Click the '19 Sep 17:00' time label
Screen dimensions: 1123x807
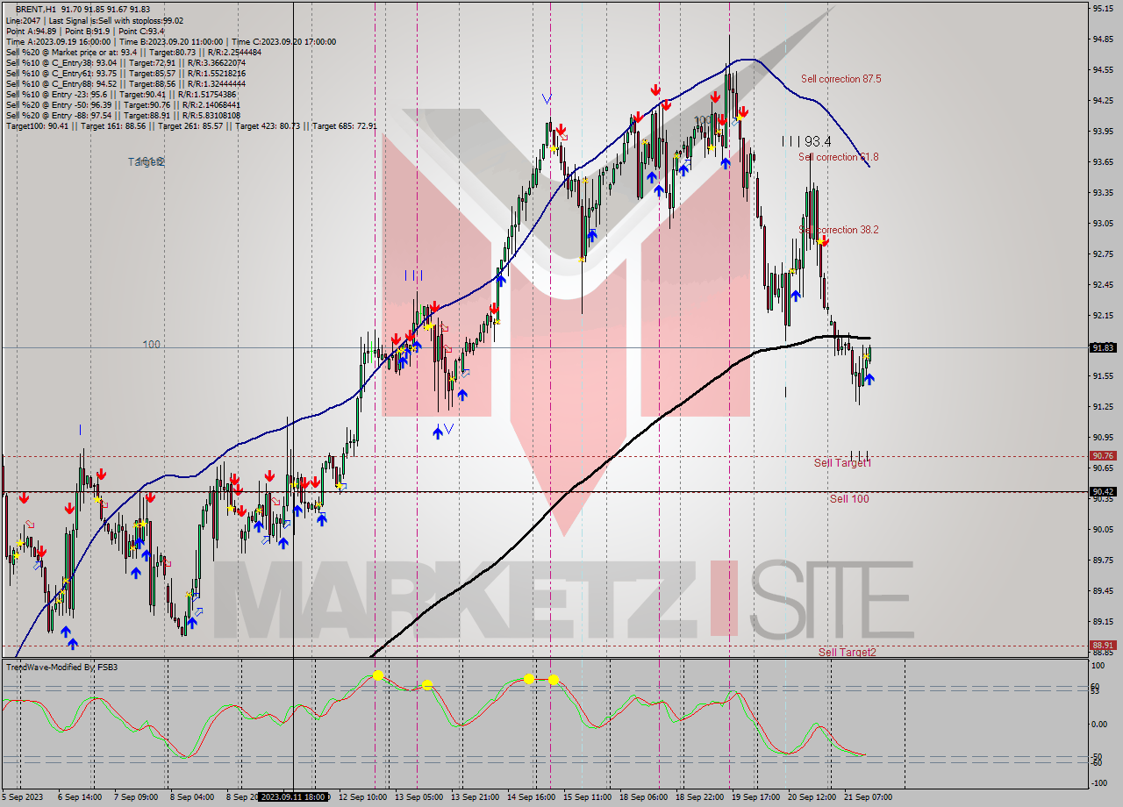pos(755,797)
